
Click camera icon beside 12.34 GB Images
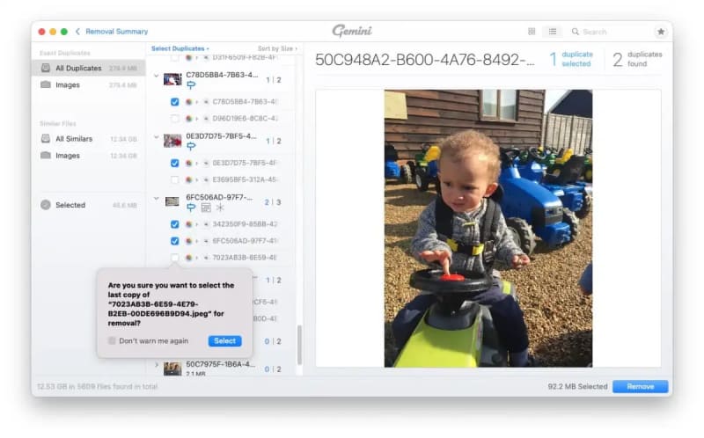46,156
